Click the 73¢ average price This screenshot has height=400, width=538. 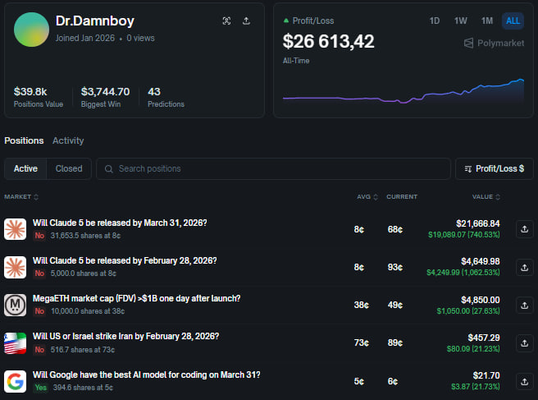(x=362, y=343)
